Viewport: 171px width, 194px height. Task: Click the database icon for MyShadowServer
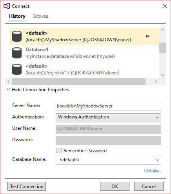pos(17,36)
